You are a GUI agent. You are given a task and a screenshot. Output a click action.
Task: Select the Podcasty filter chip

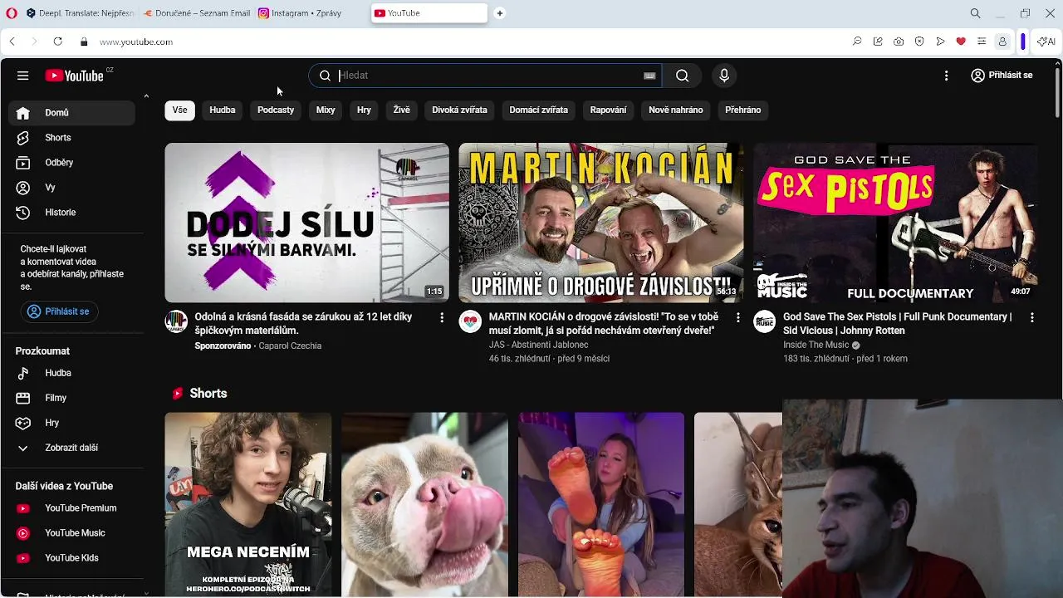(x=276, y=110)
